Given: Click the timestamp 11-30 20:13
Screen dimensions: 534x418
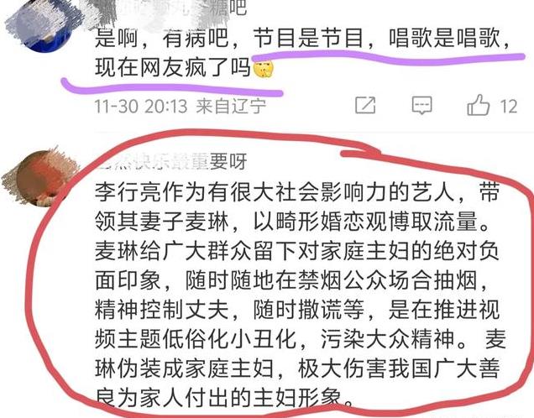Looking at the screenshot, I should click(141, 107).
